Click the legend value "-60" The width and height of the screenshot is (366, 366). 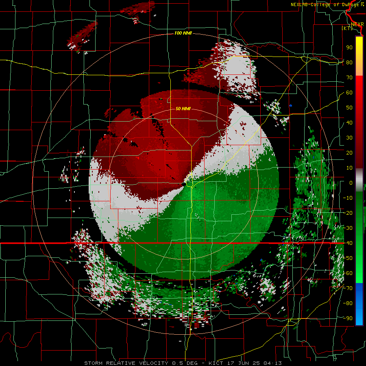[348, 273]
